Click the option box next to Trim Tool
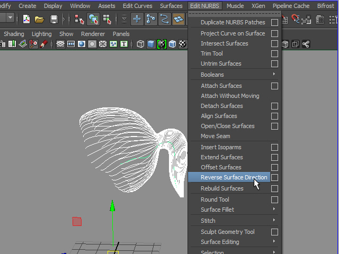Viewport: 339px width, 254px height. point(274,53)
